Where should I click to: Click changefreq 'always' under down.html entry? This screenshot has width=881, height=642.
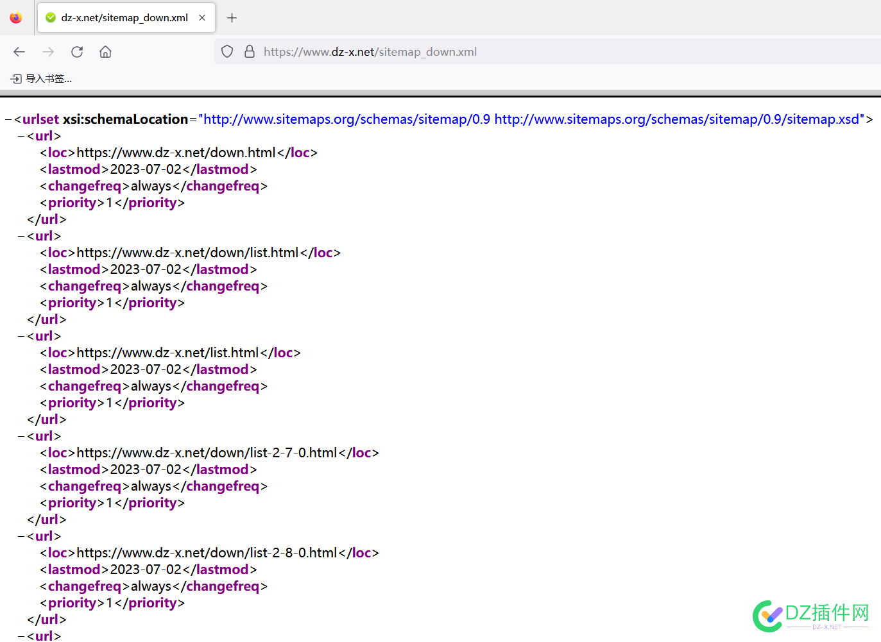click(151, 186)
